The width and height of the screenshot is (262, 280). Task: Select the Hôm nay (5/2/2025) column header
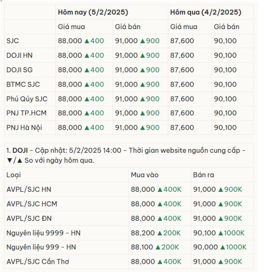[93, 12]
